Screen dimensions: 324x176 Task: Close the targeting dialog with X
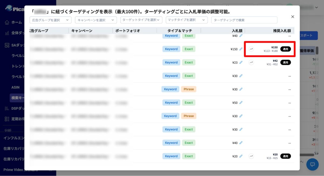[x=292, y=17]
